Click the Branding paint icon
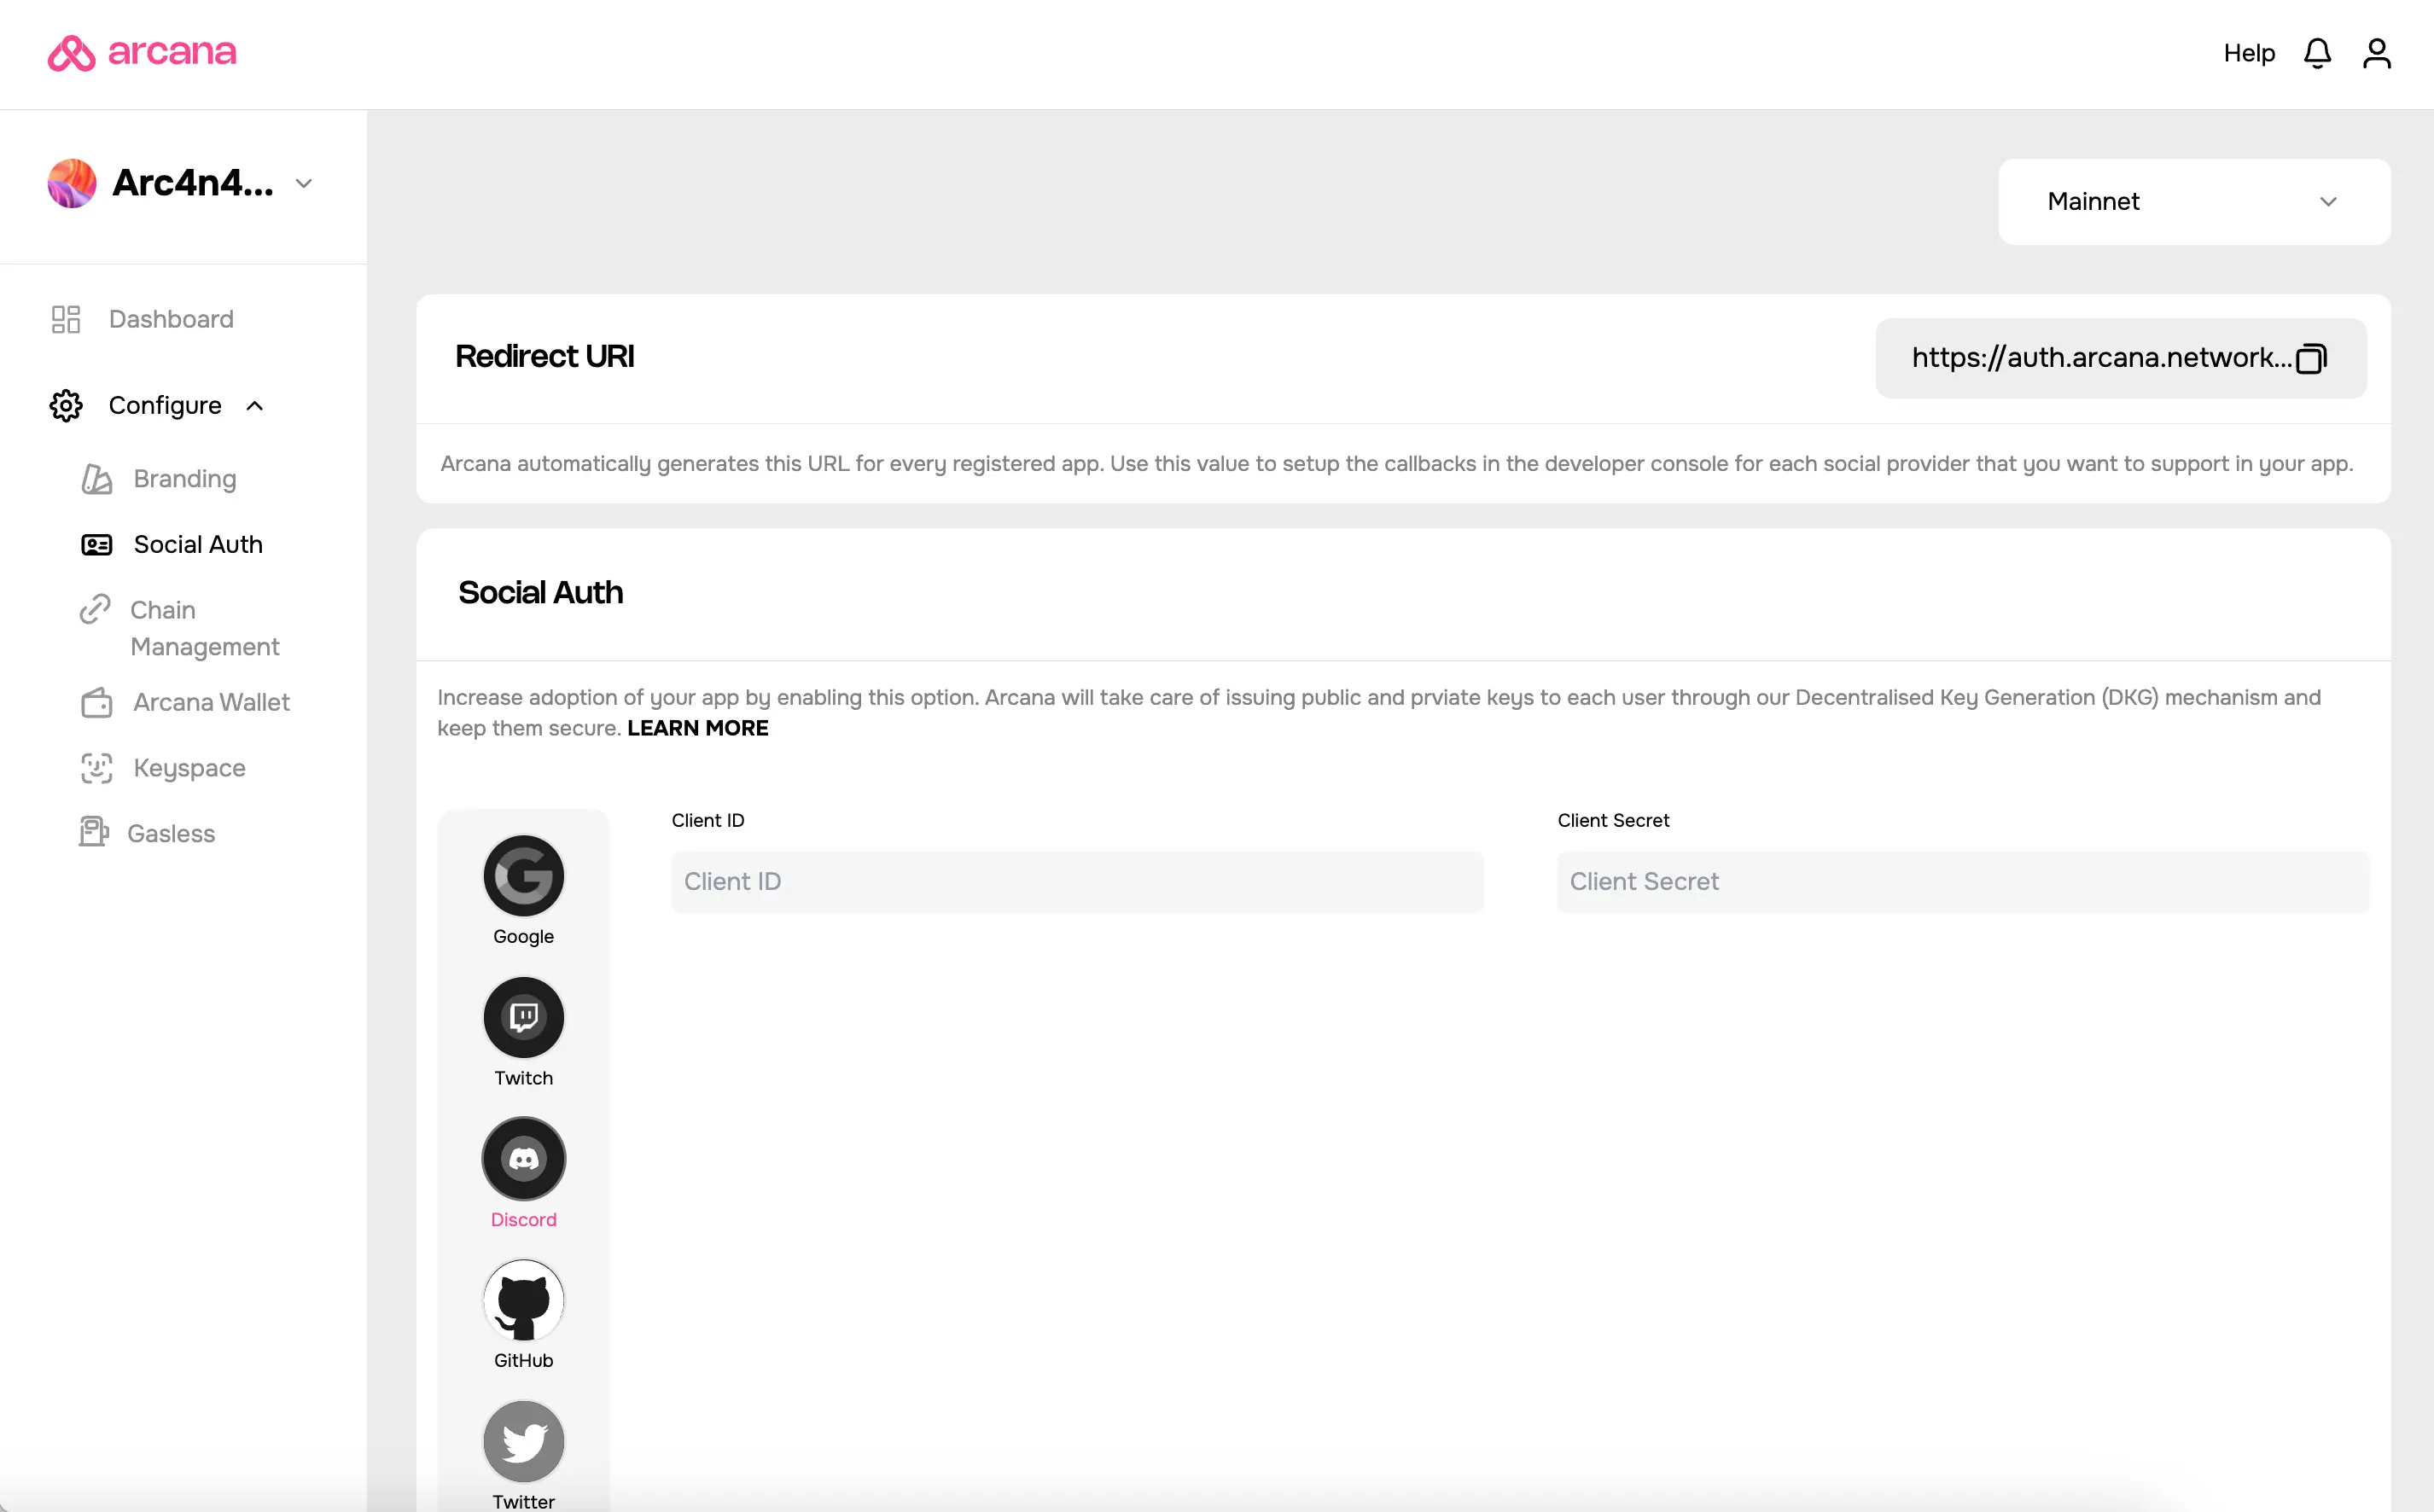The width and height of the screenshot is (2434, 1512). click(x=96, y=479)
